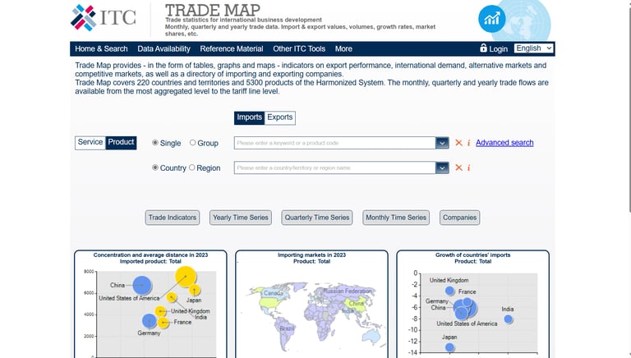Click the Login link
The image size is (631, 358).
pos(498,48)
